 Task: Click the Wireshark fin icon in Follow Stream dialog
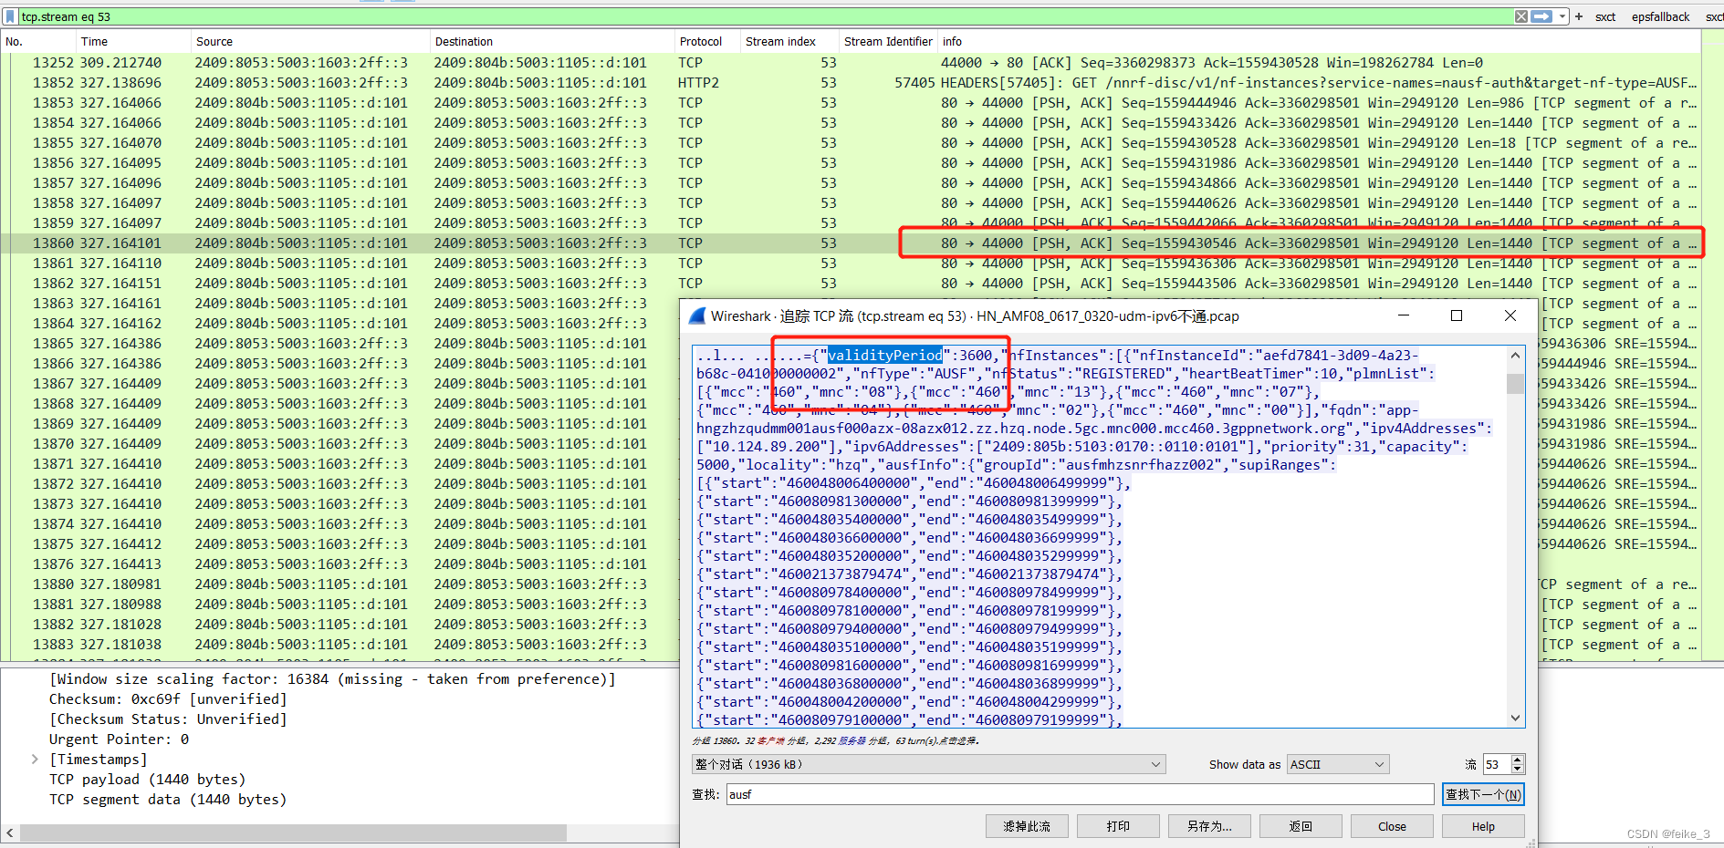(x=697, y=315)
